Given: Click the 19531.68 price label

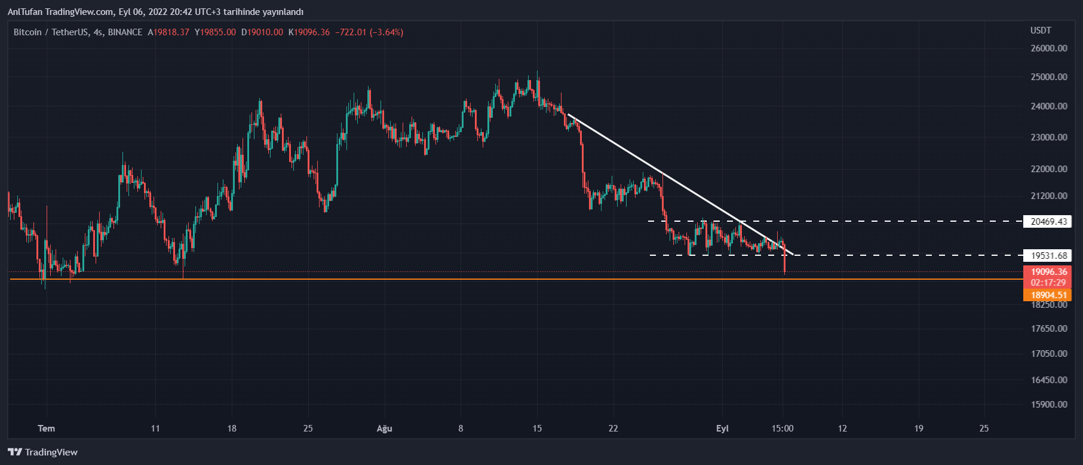Looking at the screenshot, I should click(1048, 256).
